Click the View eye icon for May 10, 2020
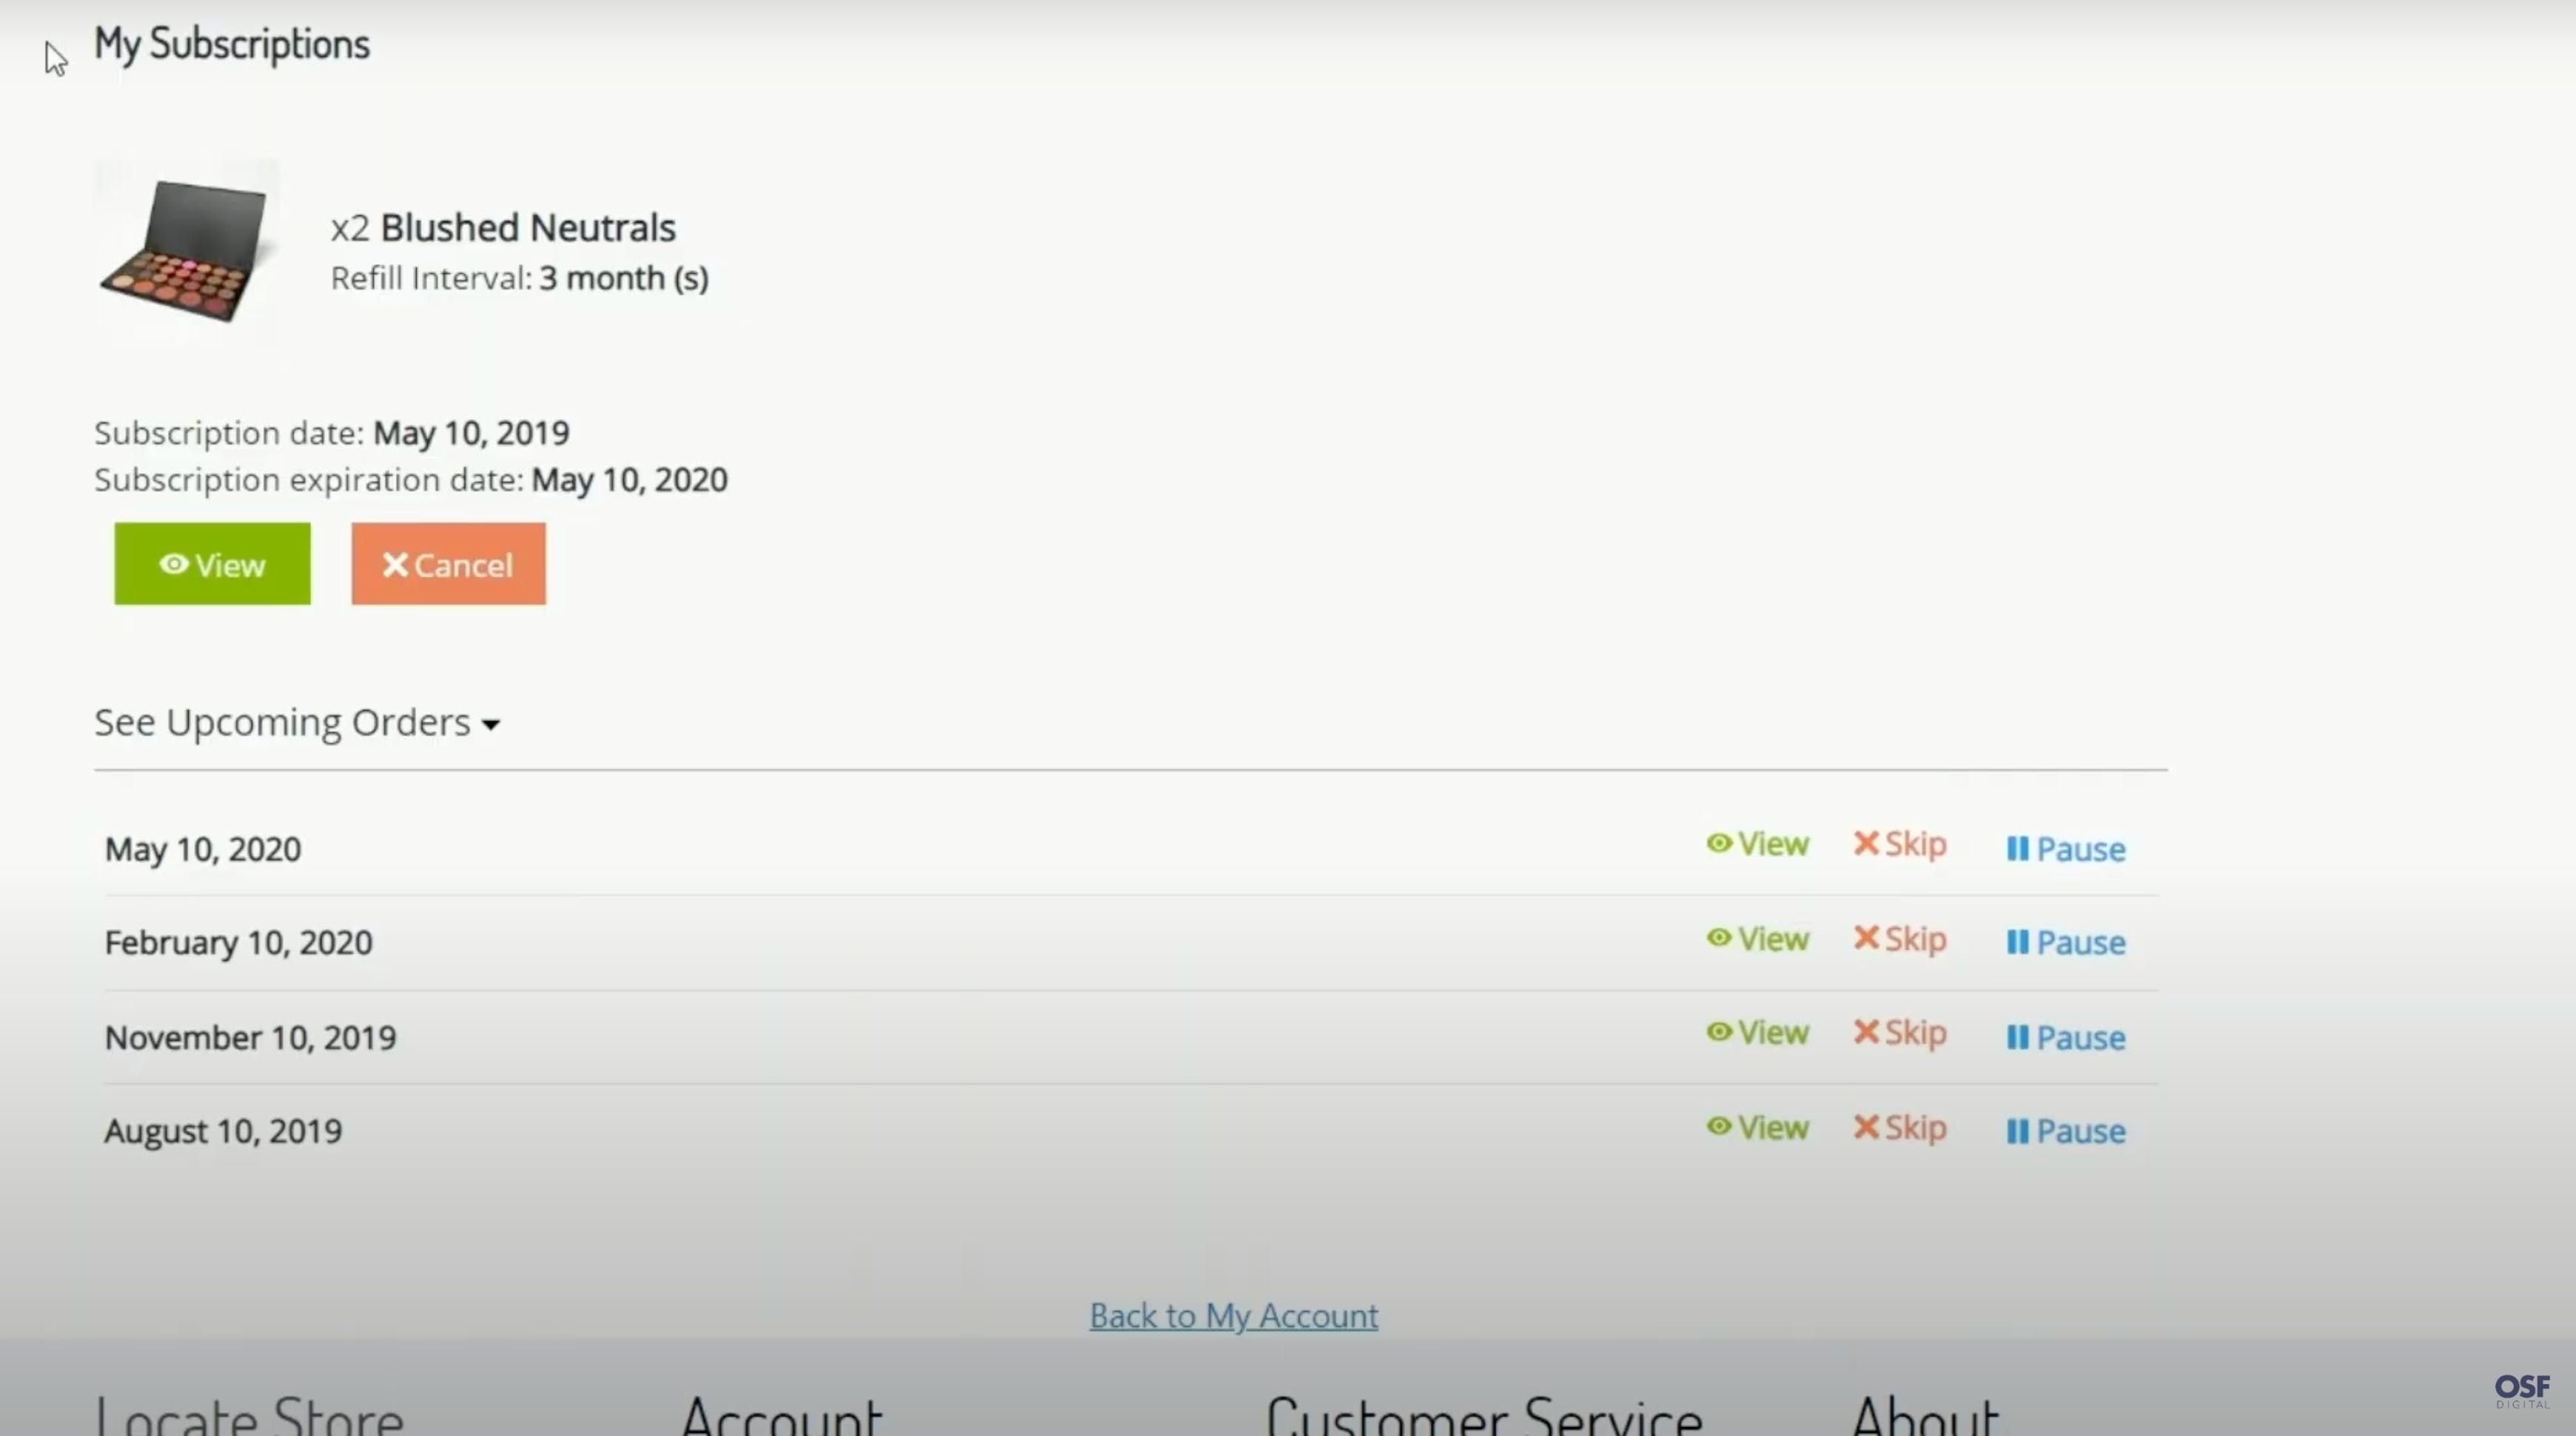Viewport: 2576px width, 1436px height. pyautogui.click(x=1719, y=843)
